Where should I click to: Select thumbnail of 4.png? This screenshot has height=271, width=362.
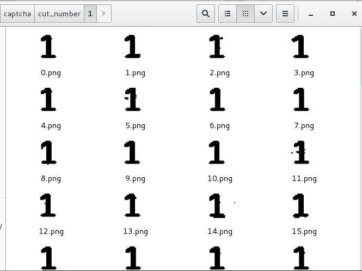(48, 99)
